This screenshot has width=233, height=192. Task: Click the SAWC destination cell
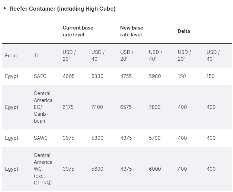click(x=41, y=138)
